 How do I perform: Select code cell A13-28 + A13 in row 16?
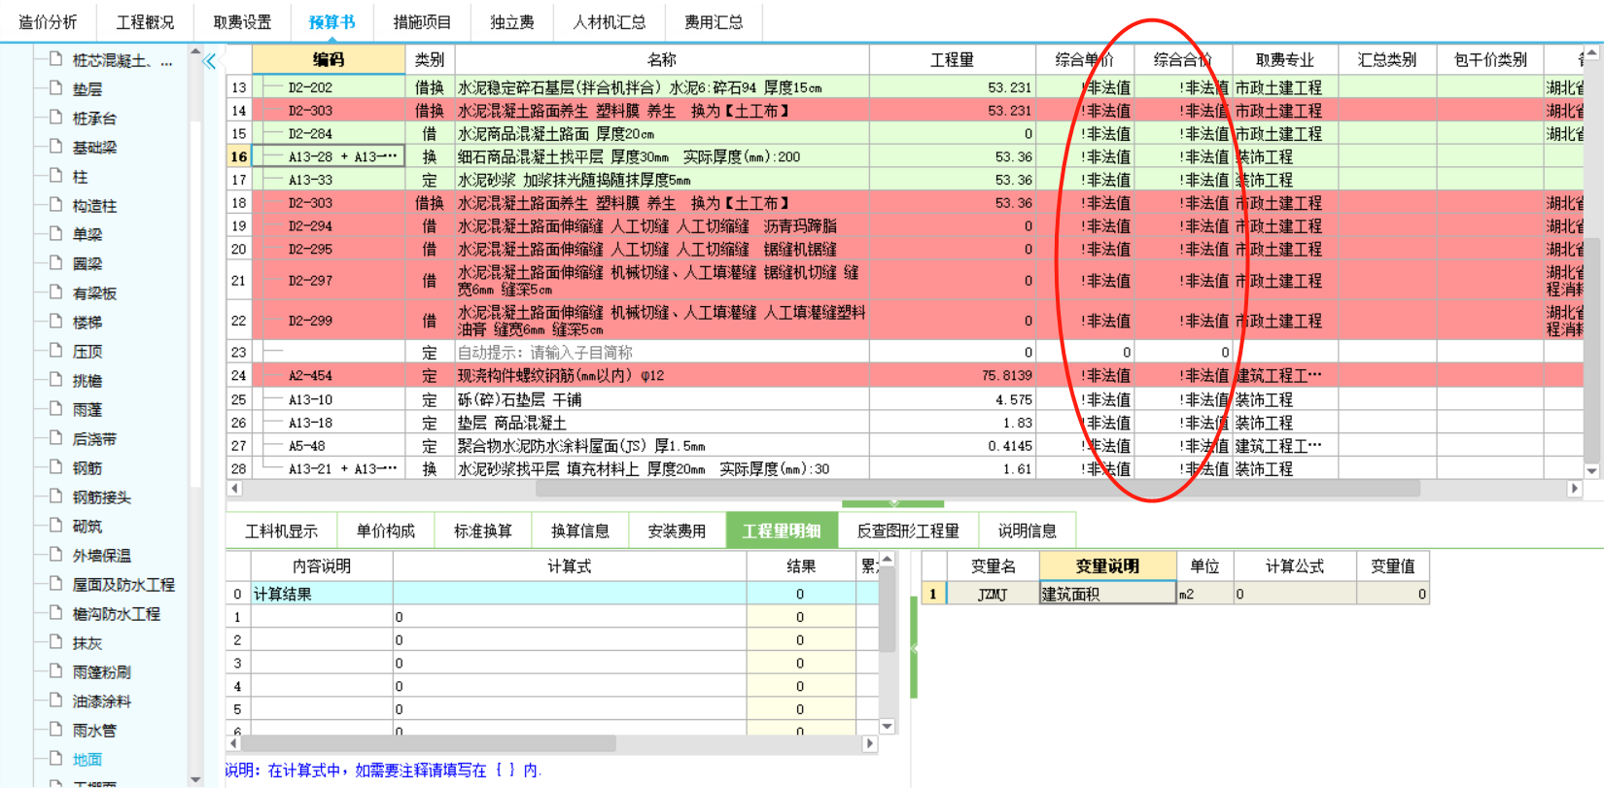coord(329,156)
